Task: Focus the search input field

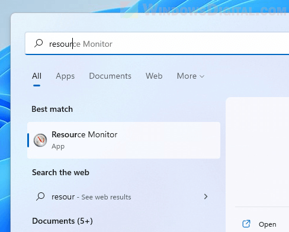Action: [x=157, y=44]
